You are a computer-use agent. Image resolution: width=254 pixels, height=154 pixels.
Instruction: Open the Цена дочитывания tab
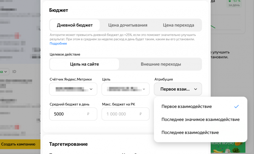coord(128,25)
